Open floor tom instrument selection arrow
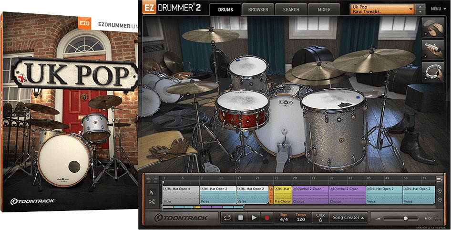 (339, 119)
